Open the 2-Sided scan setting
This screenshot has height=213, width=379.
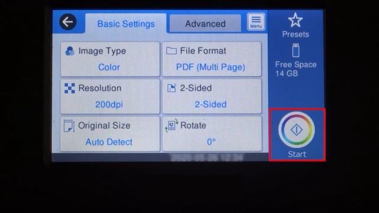click(x=212, y=96)
